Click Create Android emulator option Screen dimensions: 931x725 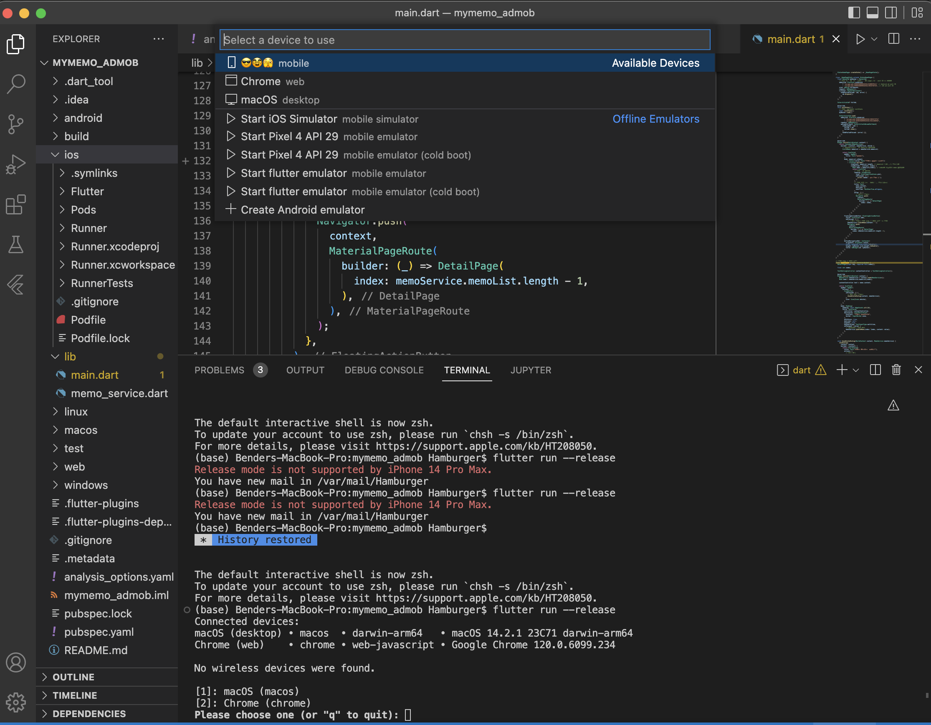point(465,209)
